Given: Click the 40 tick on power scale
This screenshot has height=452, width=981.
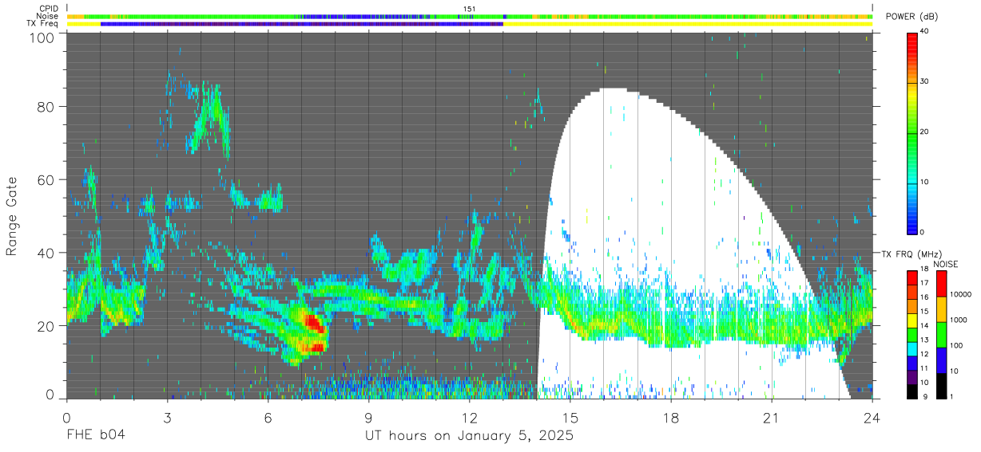Looking at the screenshot, I should (926, 31).
